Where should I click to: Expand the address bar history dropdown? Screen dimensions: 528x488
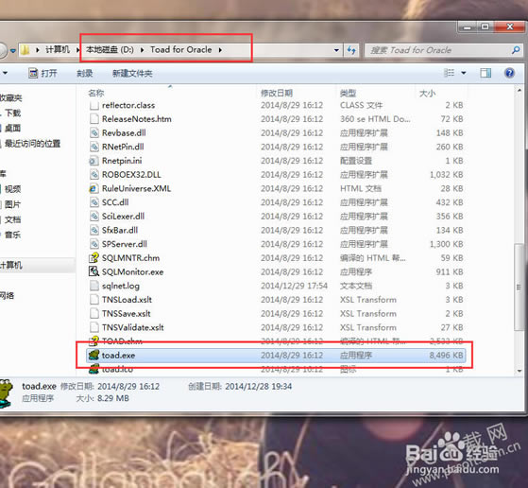[336, 50]
